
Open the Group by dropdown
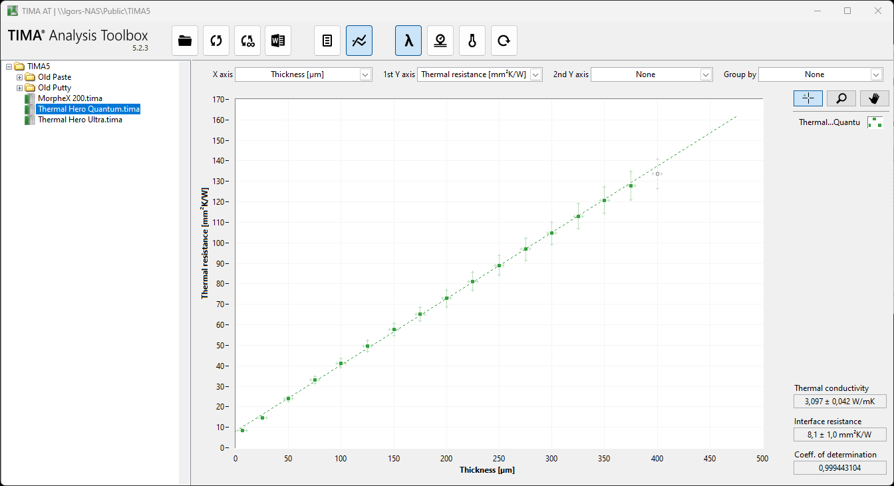click(x=821, y=74)
